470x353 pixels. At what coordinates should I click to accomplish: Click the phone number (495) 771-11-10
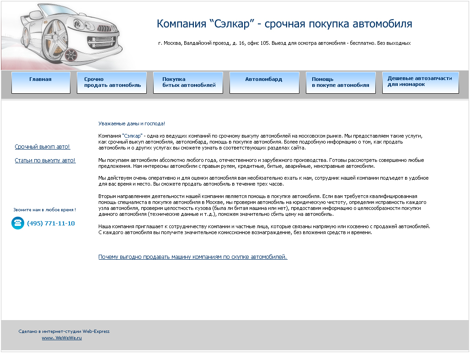51,224
